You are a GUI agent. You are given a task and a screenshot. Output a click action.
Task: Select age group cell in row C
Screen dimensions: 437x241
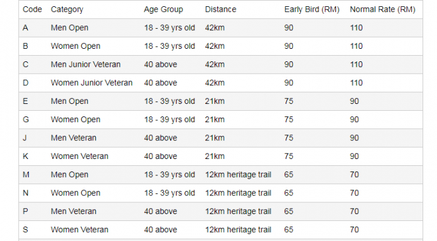click(161, 64)
